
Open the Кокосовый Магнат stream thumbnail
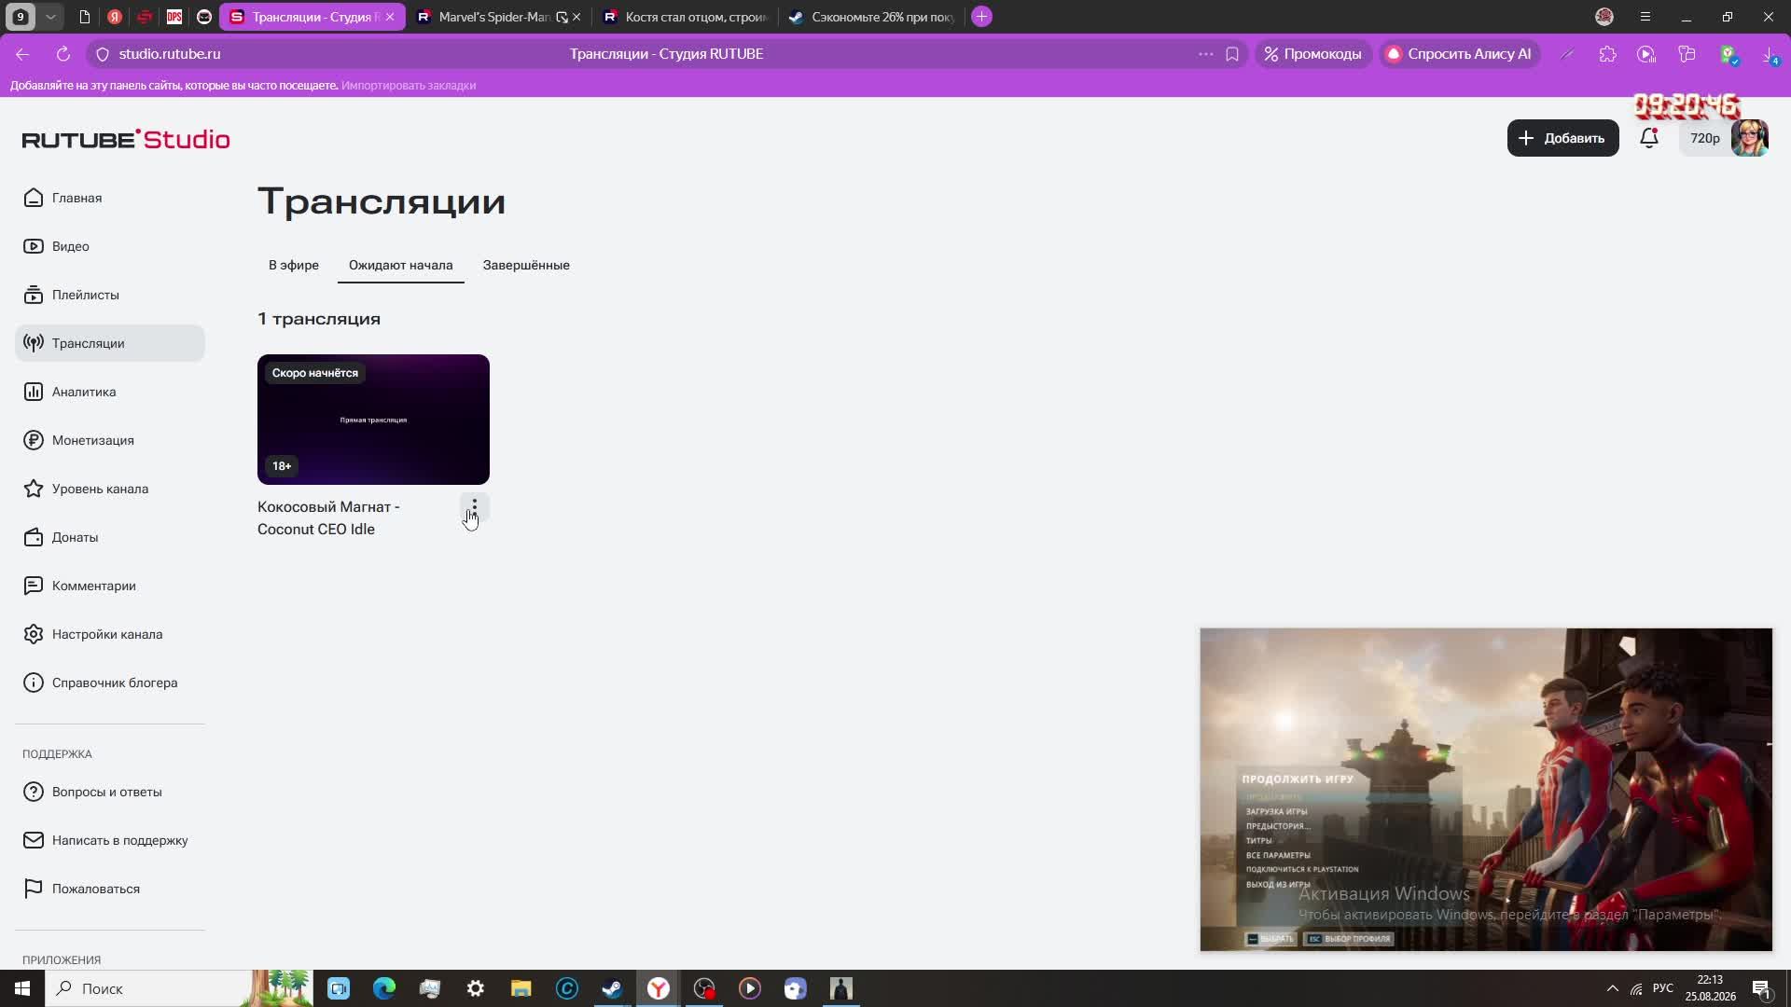373,420
